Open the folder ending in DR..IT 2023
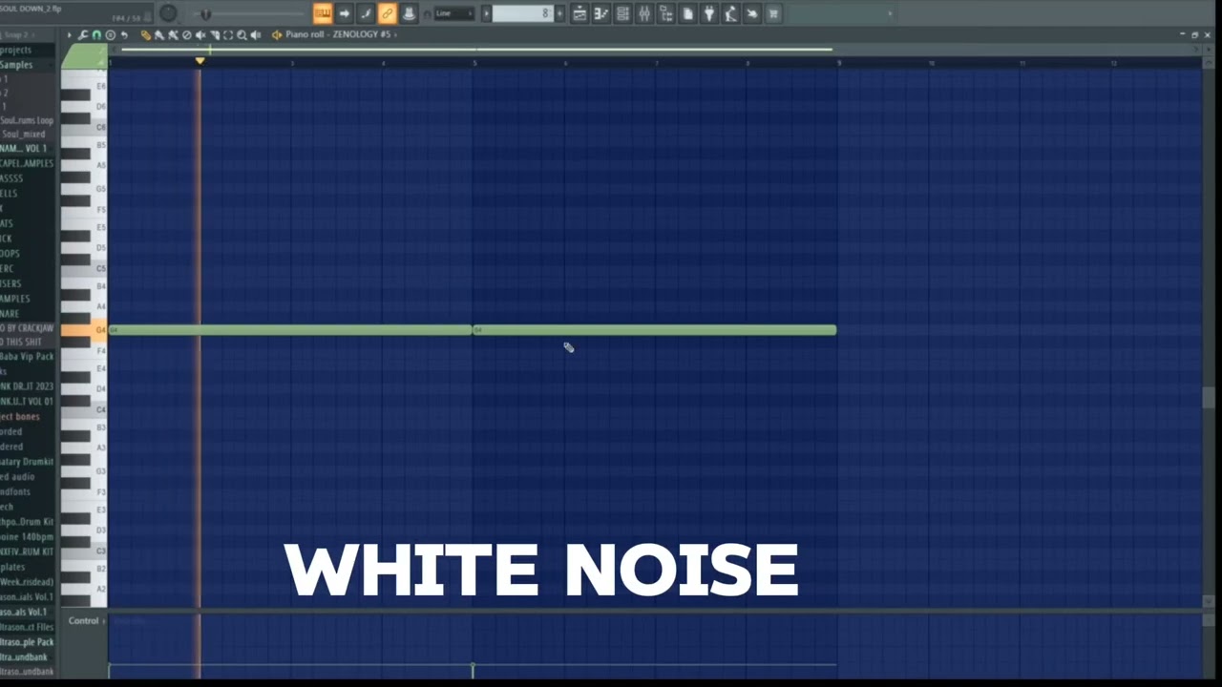Screen dimensions: 1222x687 [27, 386]
